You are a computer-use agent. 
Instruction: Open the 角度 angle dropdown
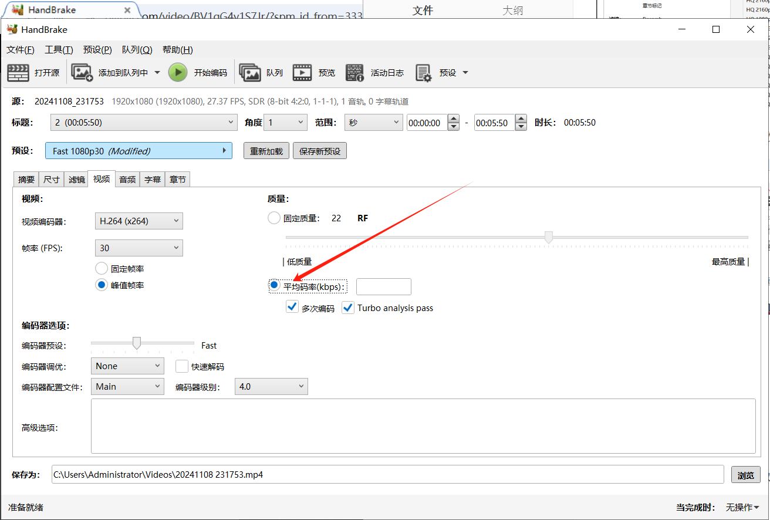point(286,123)
